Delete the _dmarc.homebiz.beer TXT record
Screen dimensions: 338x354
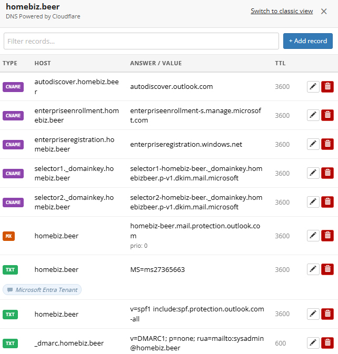(x=327, y=343)
